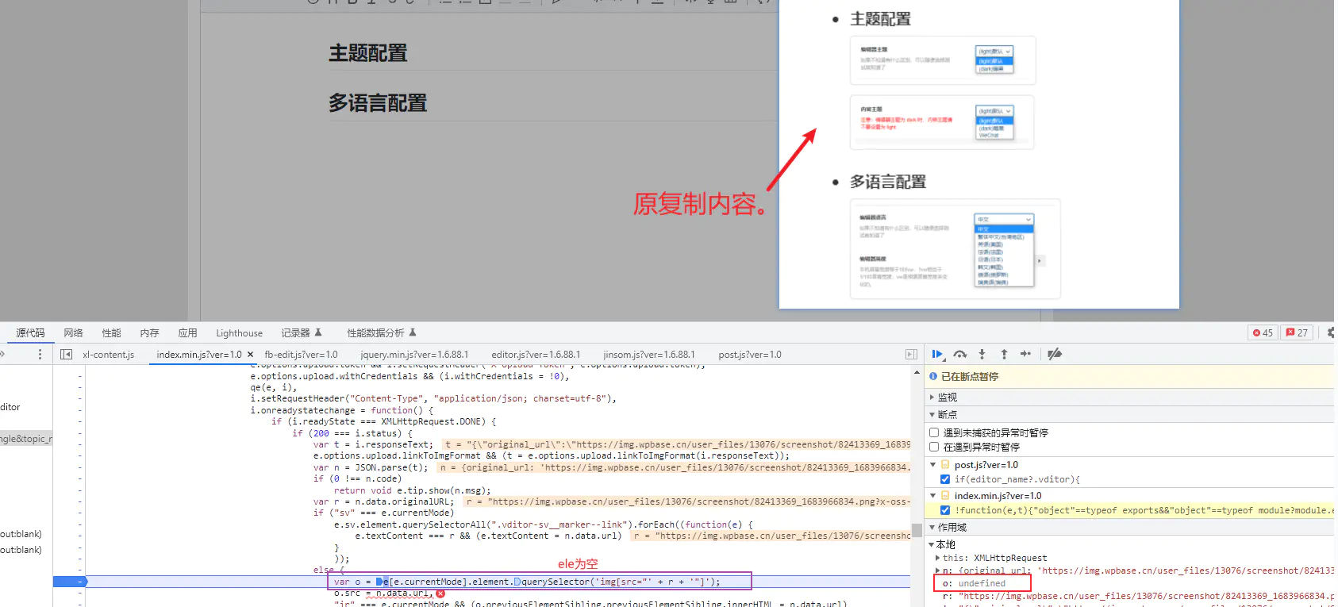Click the 主题配置 heading in the editor

368,53
